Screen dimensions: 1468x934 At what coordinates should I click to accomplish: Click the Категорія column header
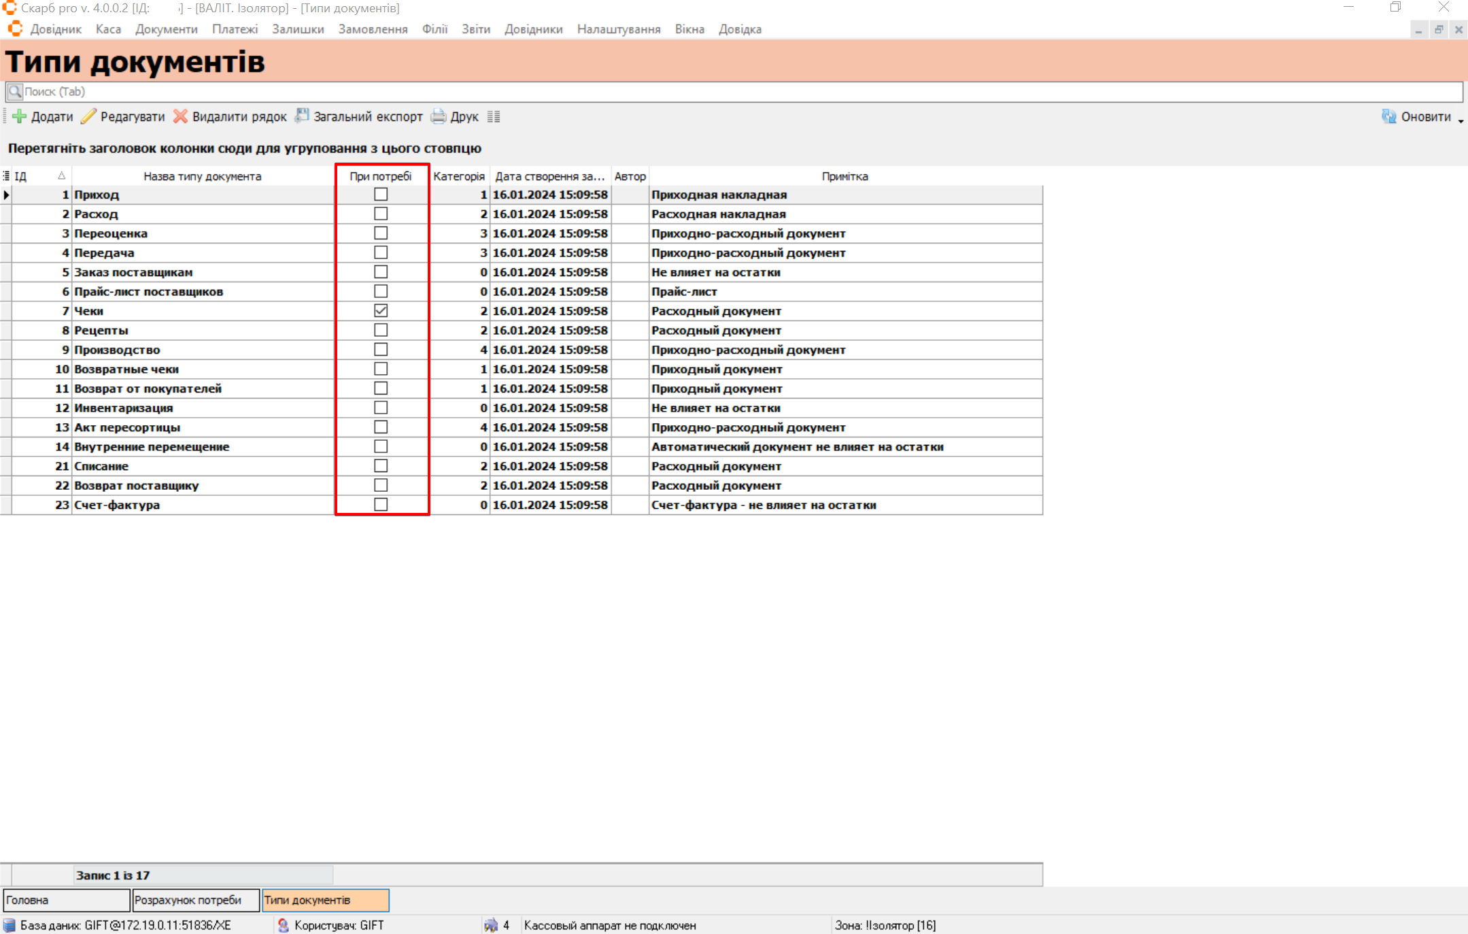458,176
